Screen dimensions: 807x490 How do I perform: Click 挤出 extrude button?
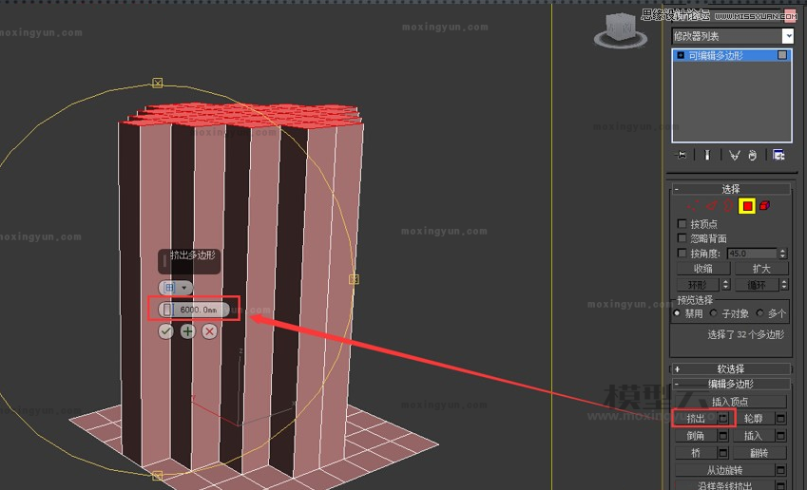tap(695, 419)
